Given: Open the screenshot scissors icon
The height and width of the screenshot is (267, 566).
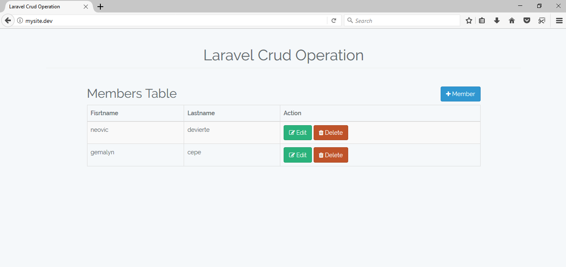Looking at the screenshot, I should tap(541, 20).
